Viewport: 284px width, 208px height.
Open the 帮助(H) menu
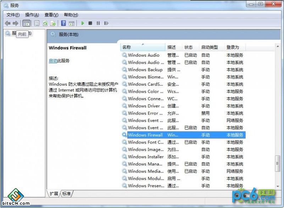71,15
